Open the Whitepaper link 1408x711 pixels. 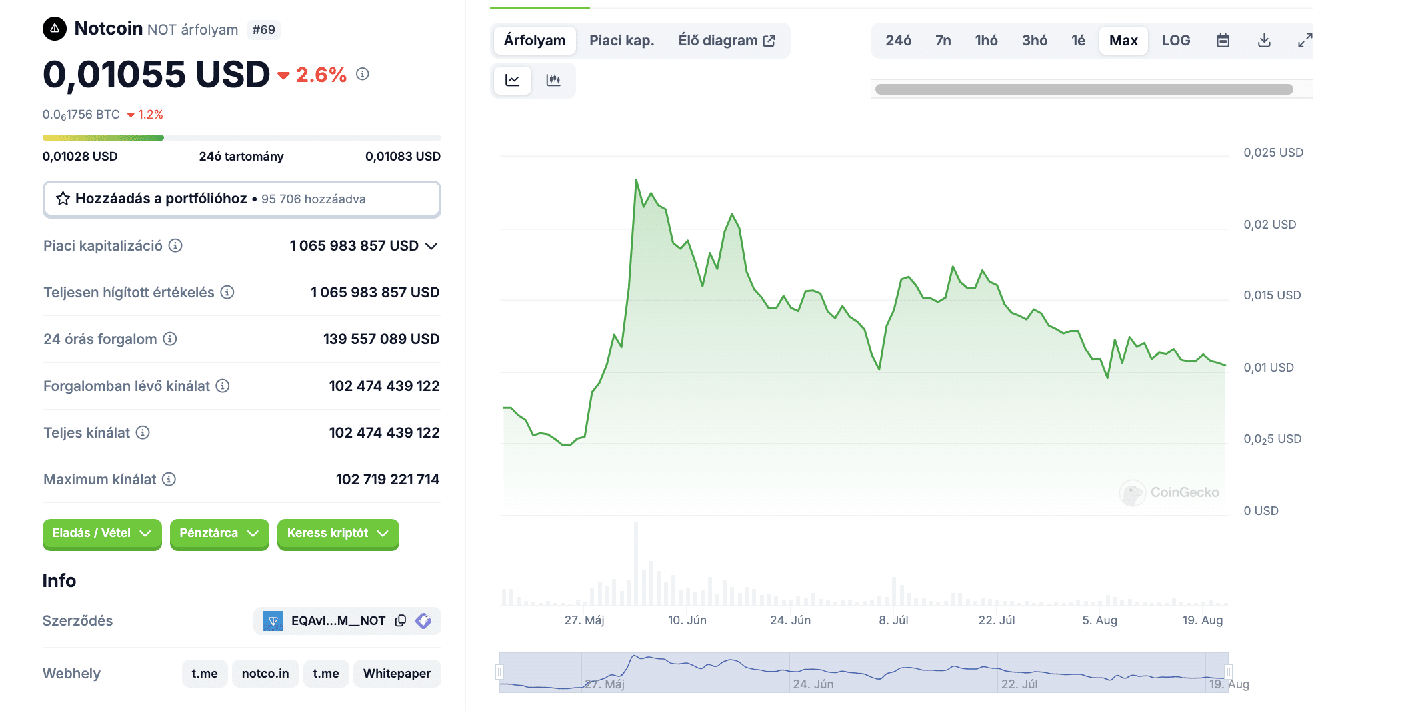397,674
